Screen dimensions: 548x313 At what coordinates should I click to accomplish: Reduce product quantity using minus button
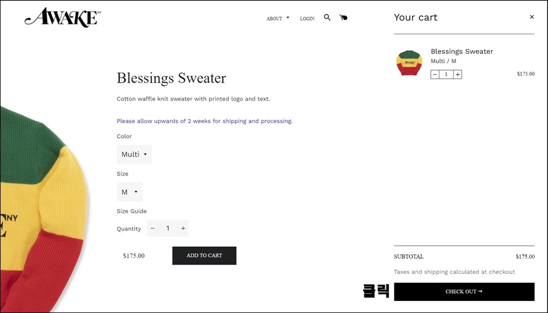(x=153, y=228)
